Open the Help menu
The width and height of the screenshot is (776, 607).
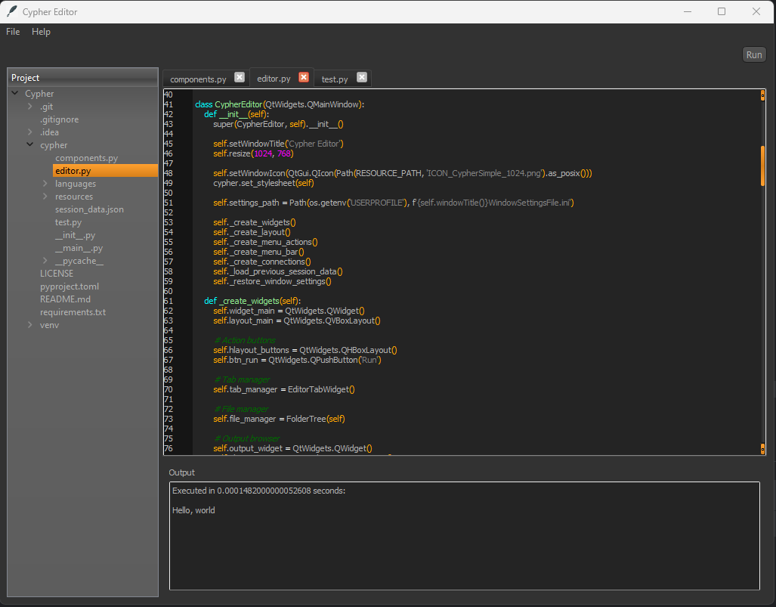coord(41,32)
